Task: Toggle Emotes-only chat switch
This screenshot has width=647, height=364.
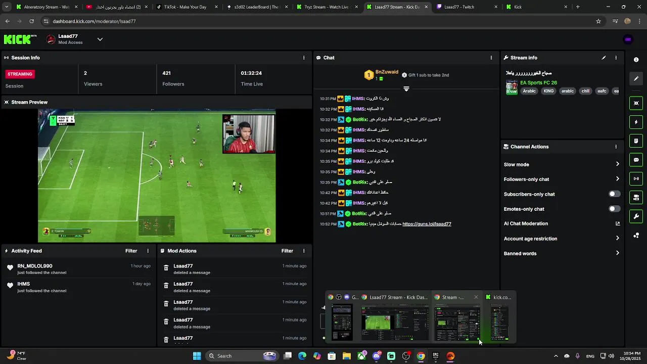Action: click(614, 209)
